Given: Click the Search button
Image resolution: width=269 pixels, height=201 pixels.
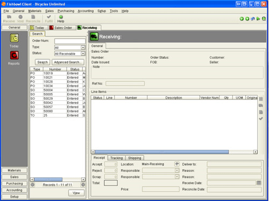Looking at the screenshot, I should point(43,62).
